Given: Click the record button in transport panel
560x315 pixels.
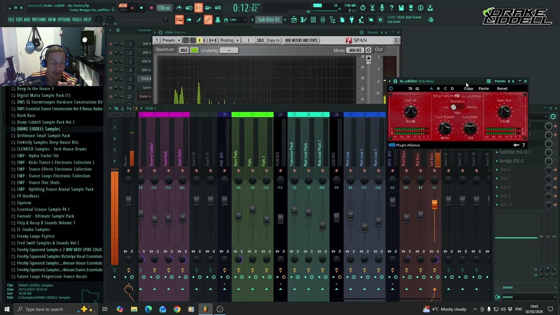Looking at the screenshot, I should [x=151, y=8].
